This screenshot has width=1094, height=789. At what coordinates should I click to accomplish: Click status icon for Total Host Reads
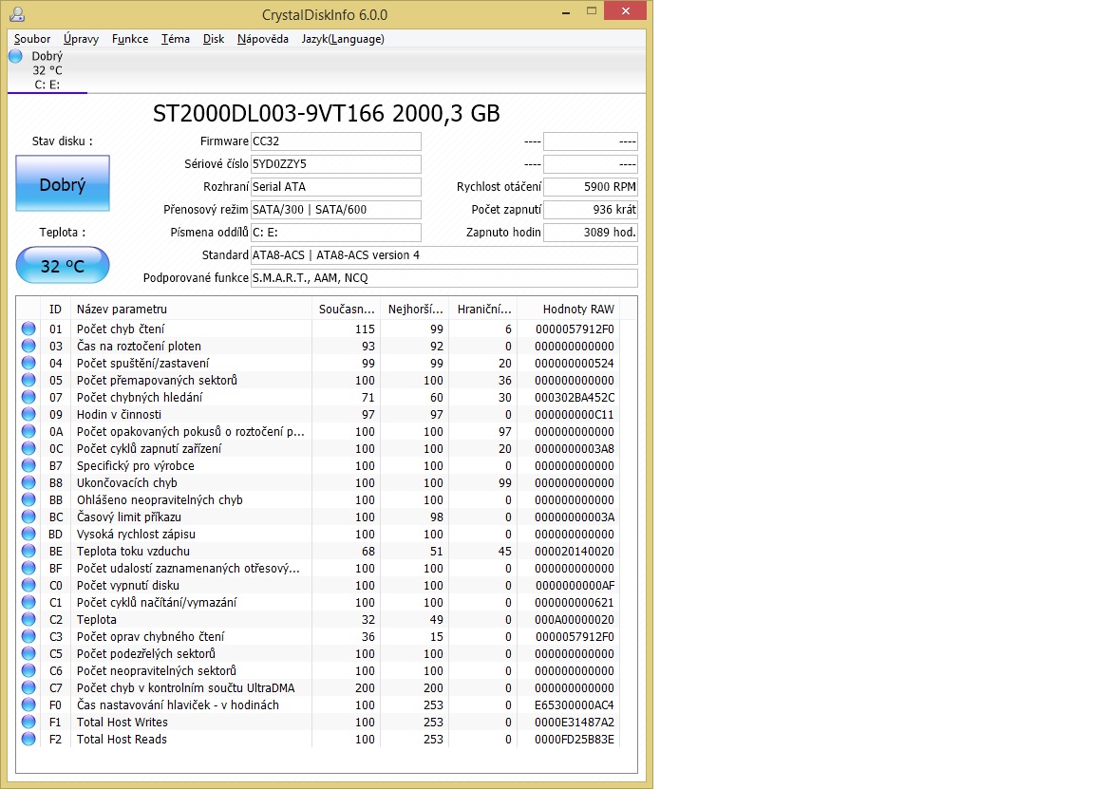point(28,739)
